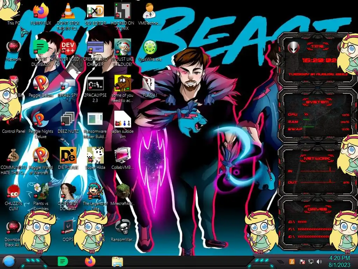Click the RAM usage bar in the gadget
The height and width of the screenshot is (269, 358).
coord(318,122)
